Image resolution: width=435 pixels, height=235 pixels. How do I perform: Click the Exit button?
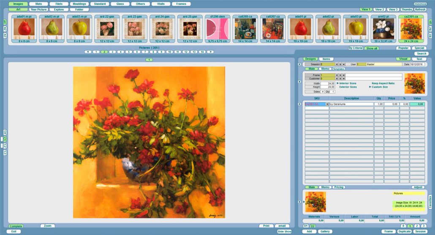pyautogui.click(x=14, y=231)
